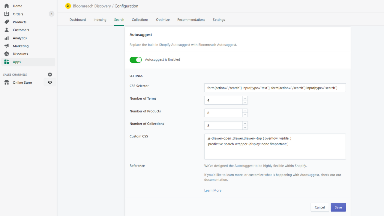This screenshot has width=384, height=216.
Task: Increment Number of Terms with up arrow
Action: [x=244, y=99]
